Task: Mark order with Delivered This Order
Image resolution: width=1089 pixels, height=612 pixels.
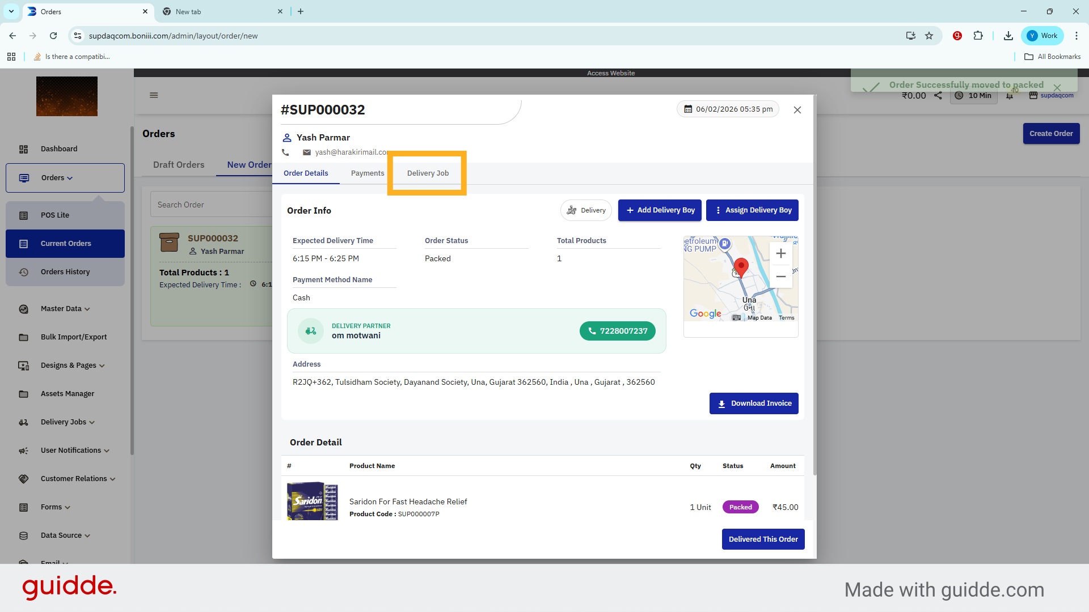Action: point(763,539)
